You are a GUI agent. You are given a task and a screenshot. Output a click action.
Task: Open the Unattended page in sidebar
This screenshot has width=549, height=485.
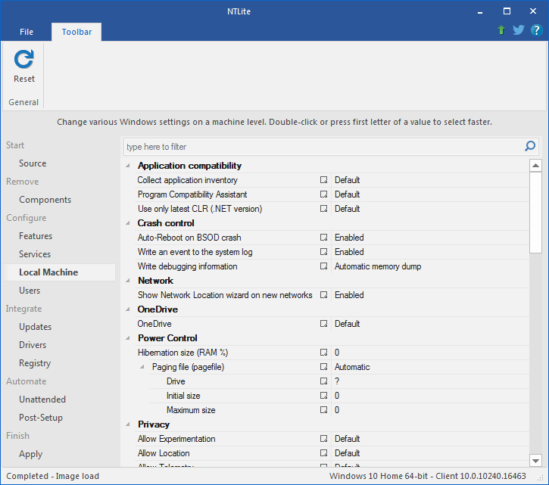point(42,400)
